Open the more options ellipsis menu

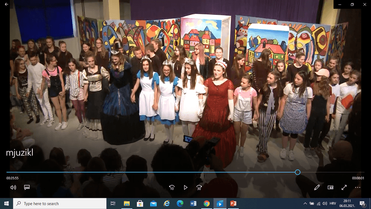(358, 187)
